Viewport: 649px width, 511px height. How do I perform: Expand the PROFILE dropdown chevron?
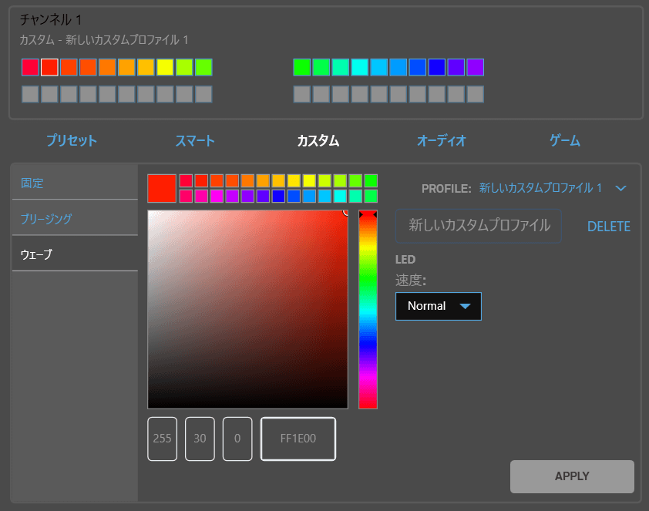(620, 188)
